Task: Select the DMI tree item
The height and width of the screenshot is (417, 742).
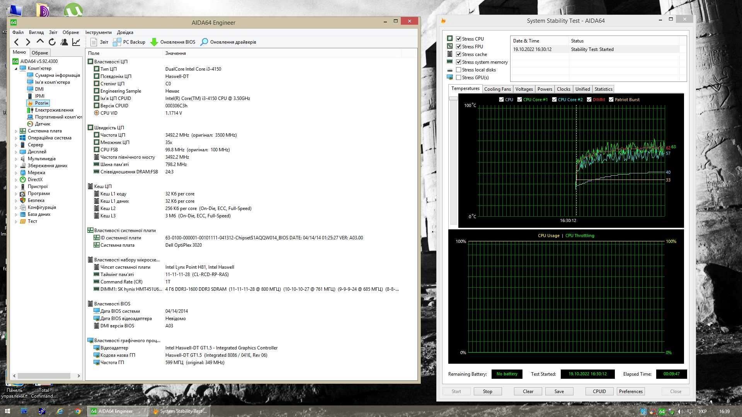Action: tap(39, 89)
